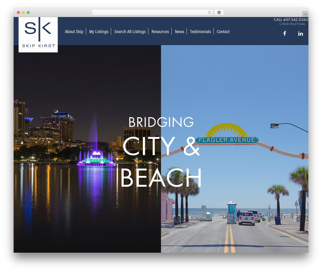Go to the Contact page
Viewport: 322px width, 272px height.
coord(223,32)
